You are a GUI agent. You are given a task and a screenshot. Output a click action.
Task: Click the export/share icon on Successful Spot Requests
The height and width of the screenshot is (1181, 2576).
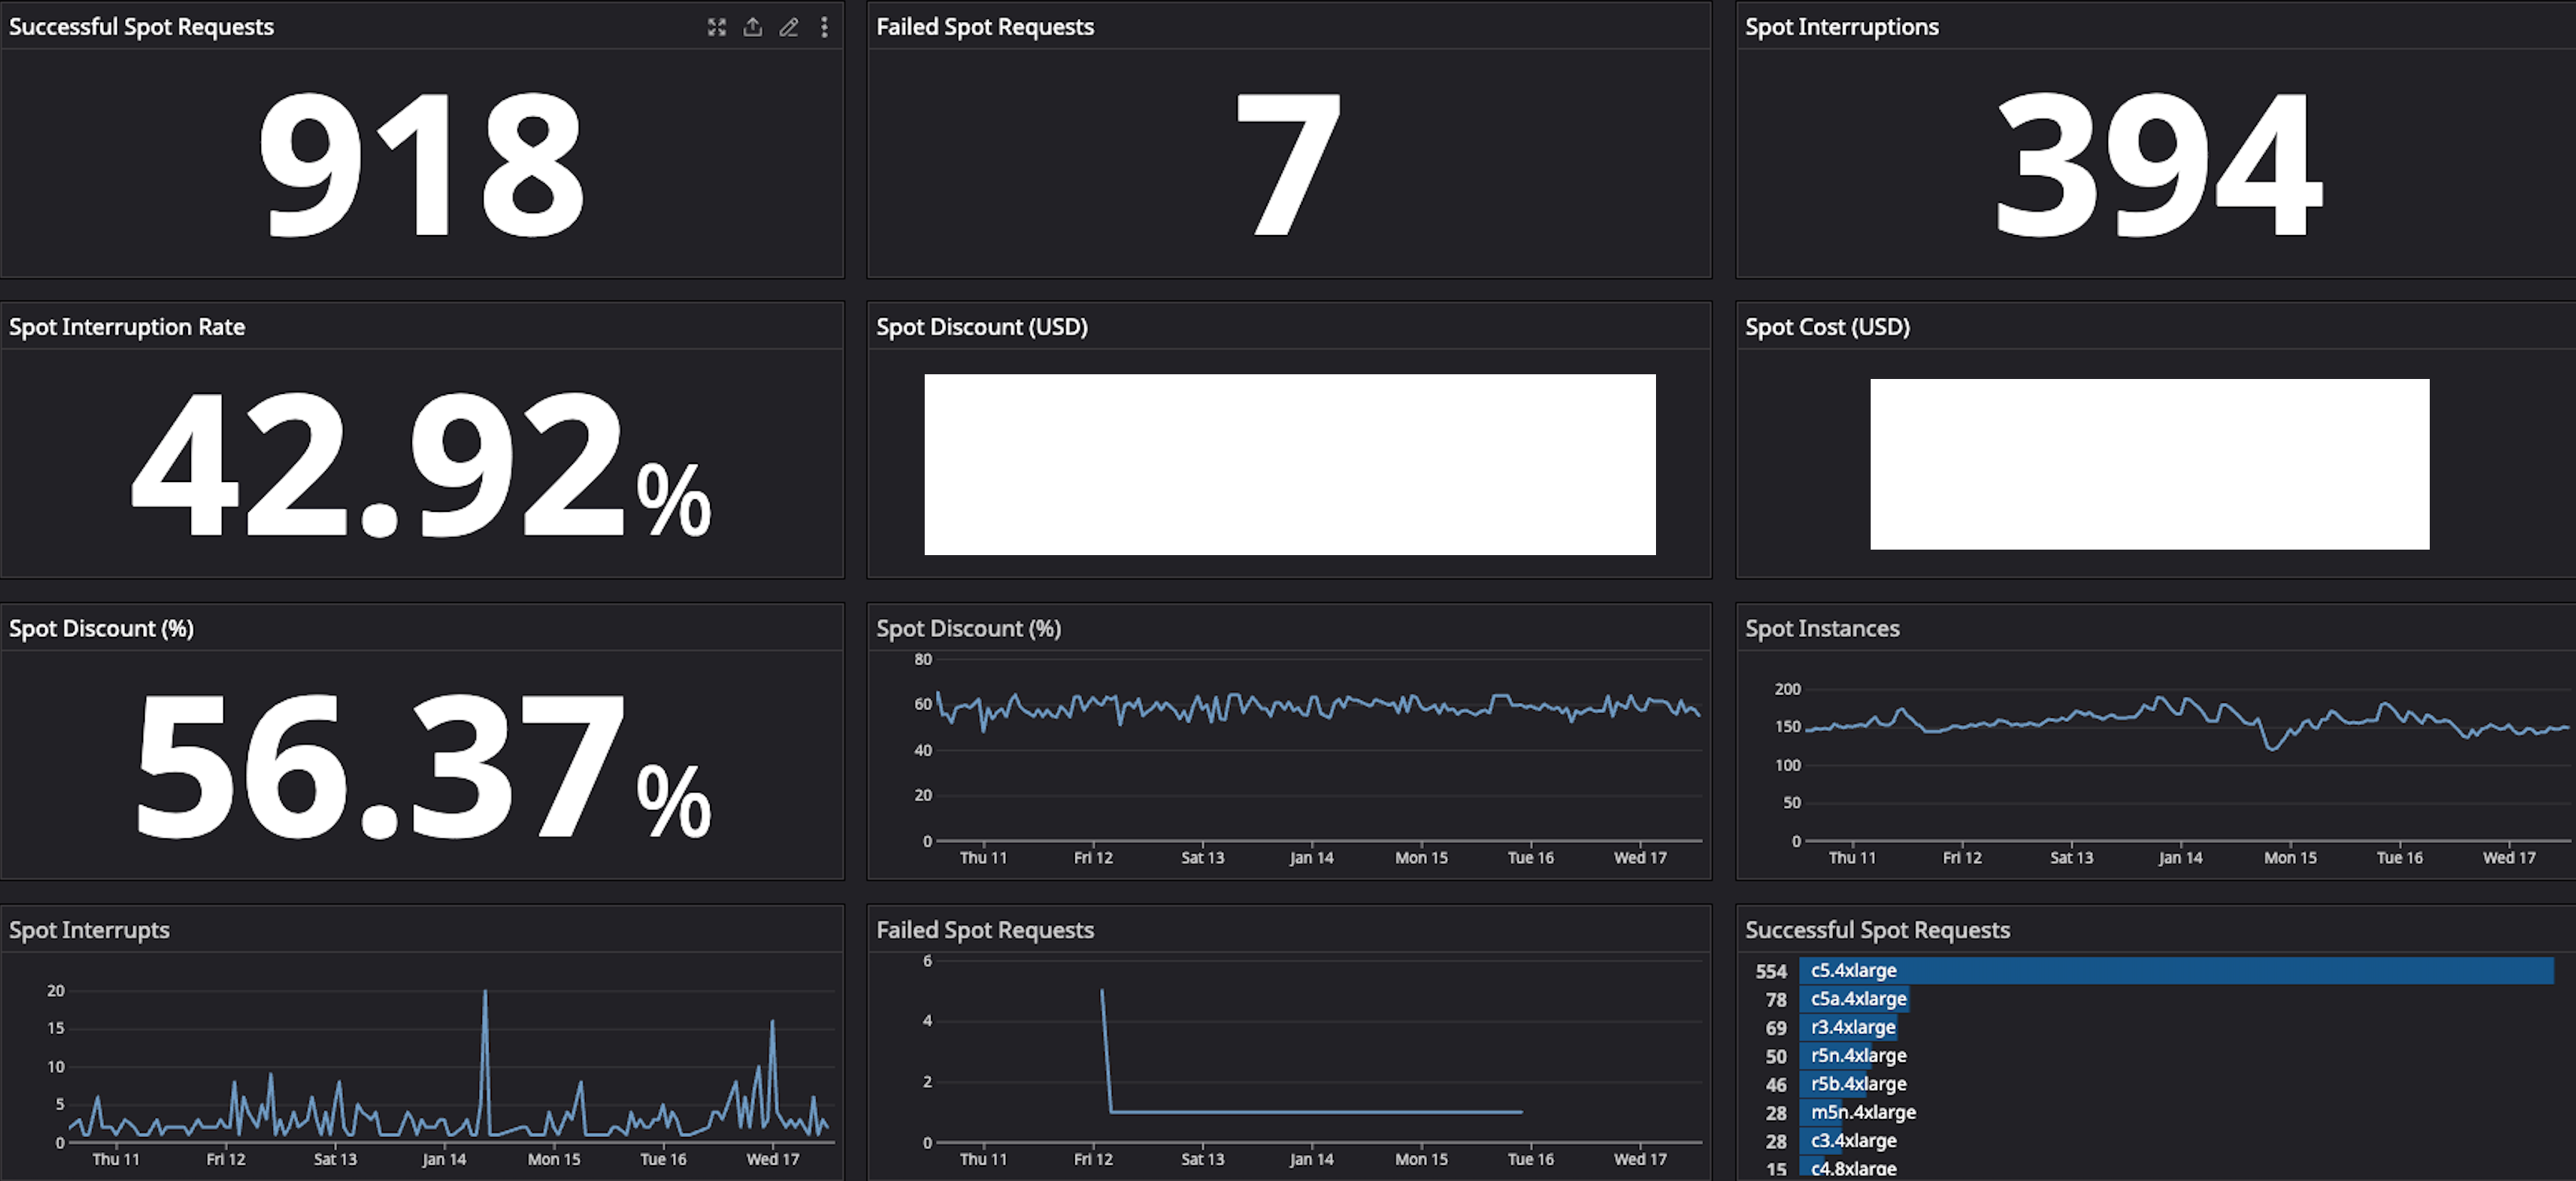[752, 27]
